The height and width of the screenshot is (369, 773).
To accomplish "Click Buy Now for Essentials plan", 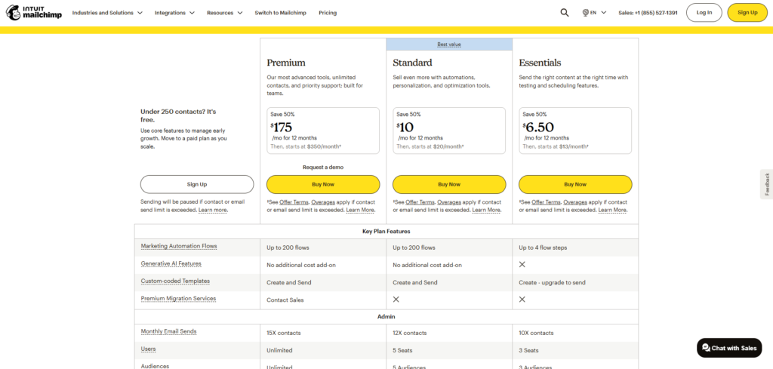I will click(x=575, y=184).
